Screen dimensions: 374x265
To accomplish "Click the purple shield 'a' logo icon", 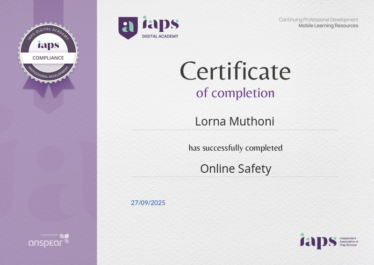I will pyautogui.click(x=128, y=27).
